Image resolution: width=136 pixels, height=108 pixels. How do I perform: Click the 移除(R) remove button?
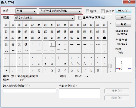coord(117,98)
